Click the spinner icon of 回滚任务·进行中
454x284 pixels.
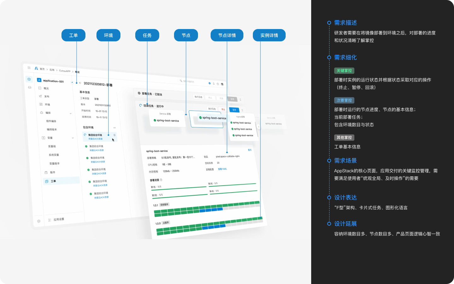(x=141, y=105)
